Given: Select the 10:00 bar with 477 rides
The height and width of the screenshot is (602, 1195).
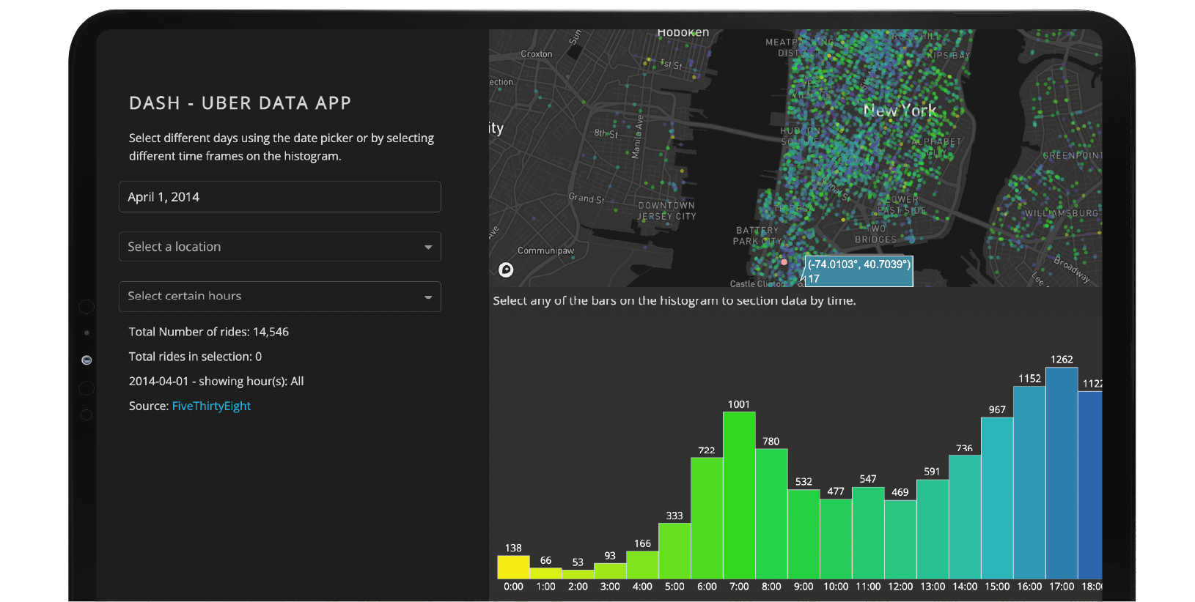Looking at the screenshot, I should tap(836, 538).
